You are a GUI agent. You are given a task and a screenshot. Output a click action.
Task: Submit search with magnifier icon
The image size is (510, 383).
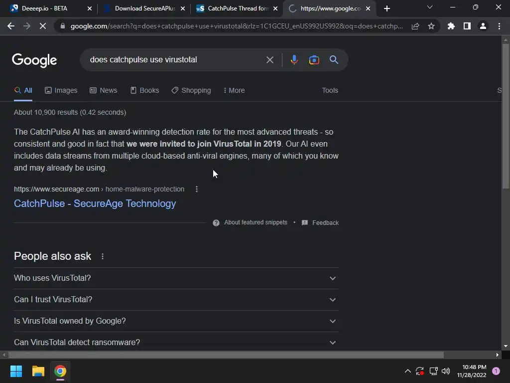[x=334, y=60]
